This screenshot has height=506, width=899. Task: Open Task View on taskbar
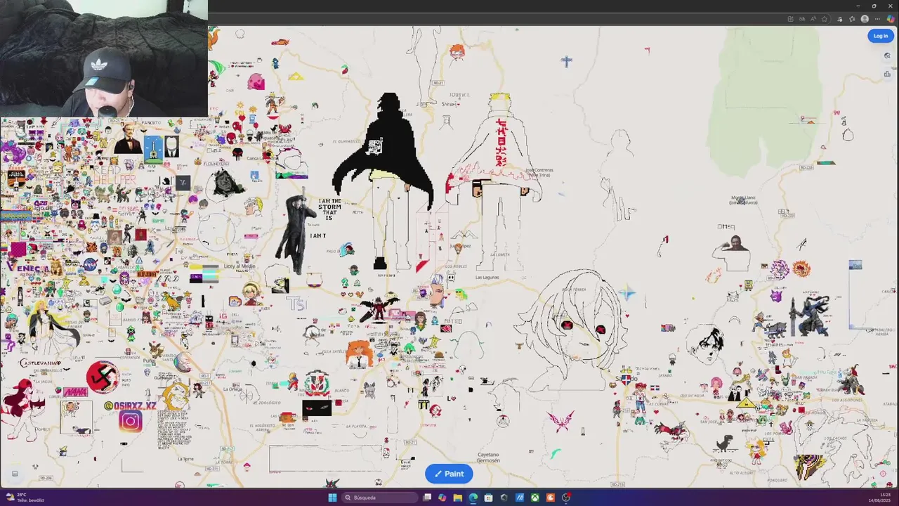(x=427, y=498)
